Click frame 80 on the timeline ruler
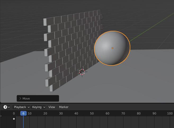Screen dimensions: 174x128 (139, 113)
